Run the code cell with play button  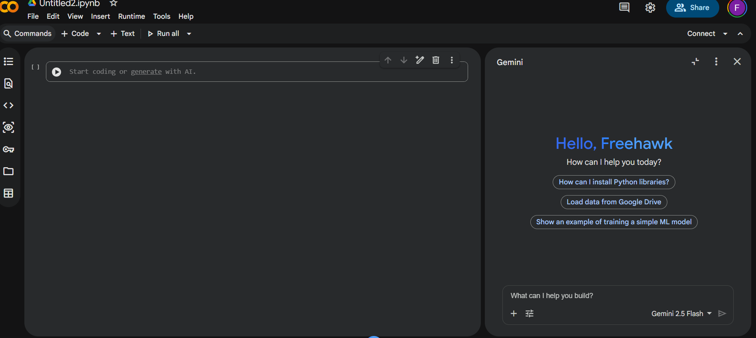pos(57,72)
